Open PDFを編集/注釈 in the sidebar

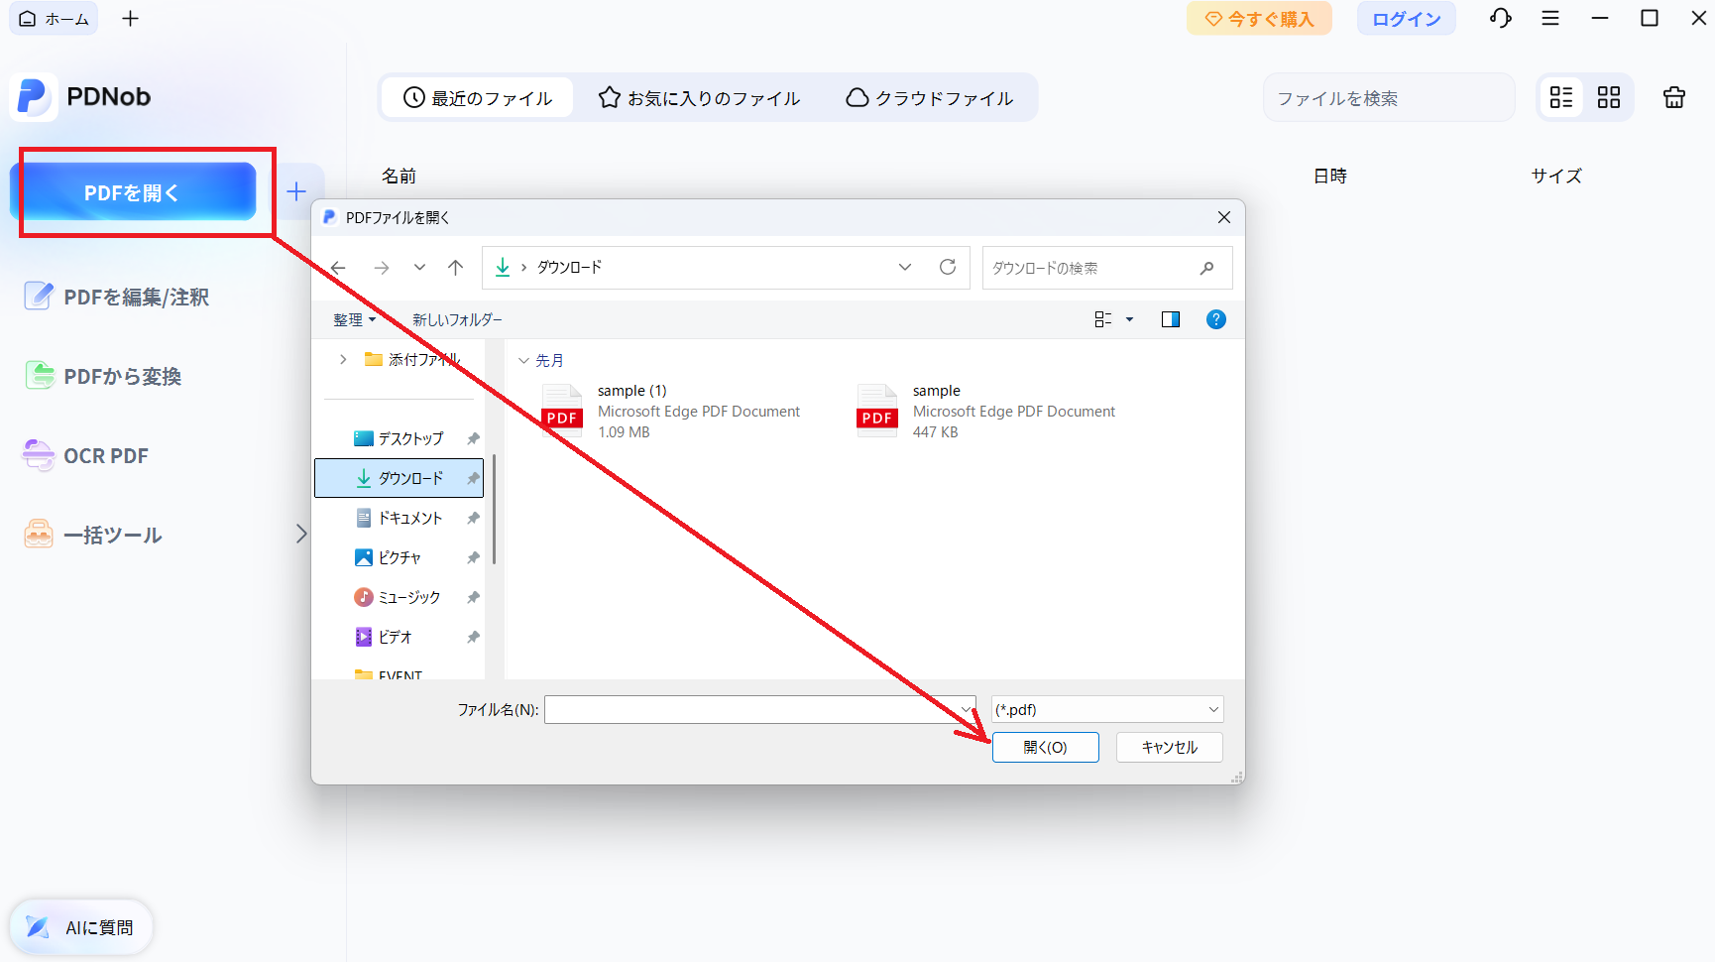[x=117, y=297]
